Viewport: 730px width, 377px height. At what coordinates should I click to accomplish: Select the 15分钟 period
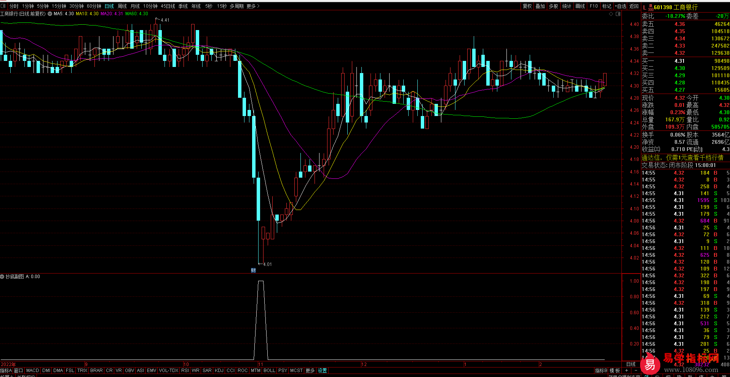(59, 6)
